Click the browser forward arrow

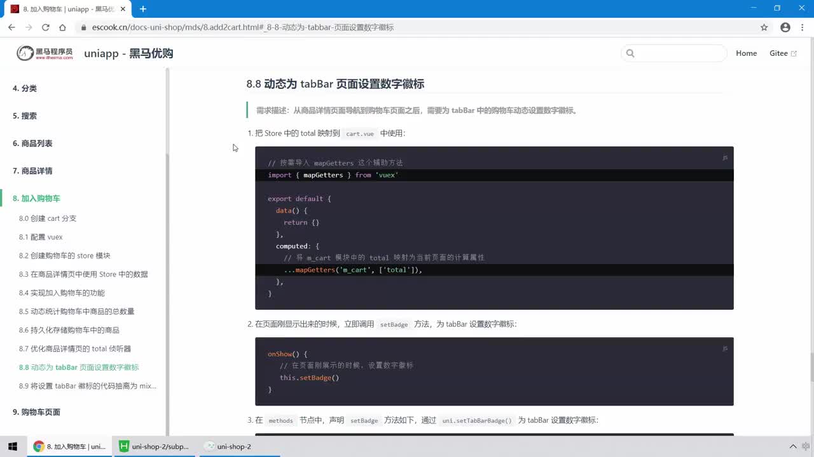(x=29, y=27)
